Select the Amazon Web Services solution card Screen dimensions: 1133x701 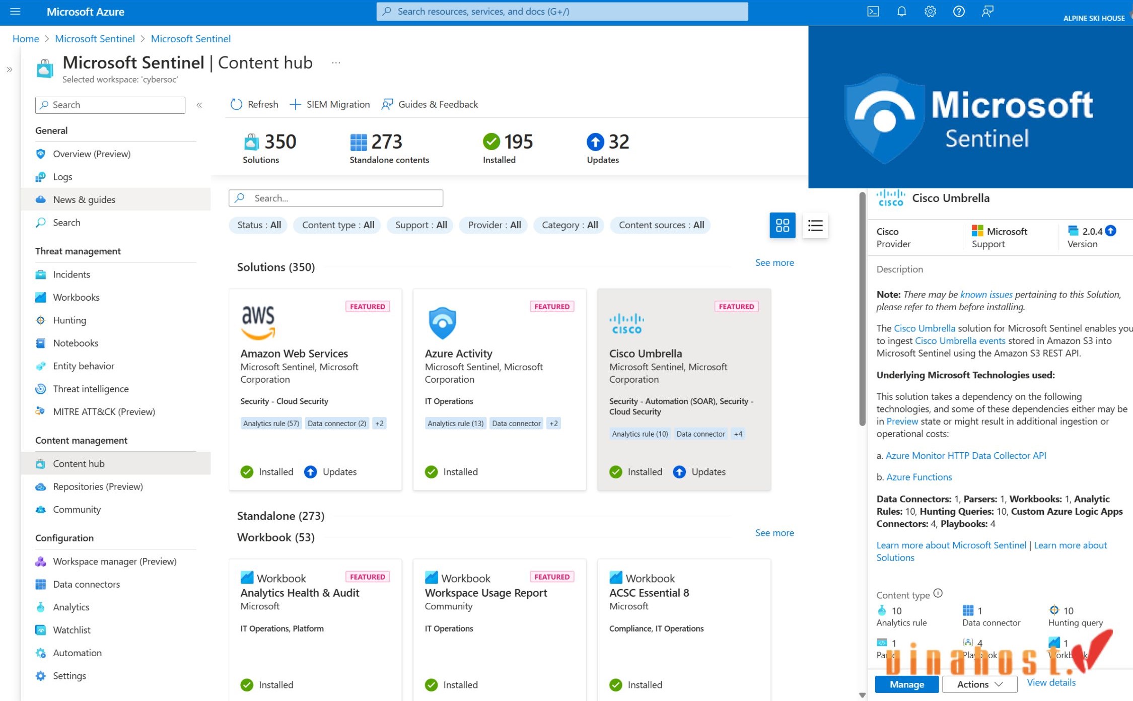pyautogui.click(x=315, y=389)
